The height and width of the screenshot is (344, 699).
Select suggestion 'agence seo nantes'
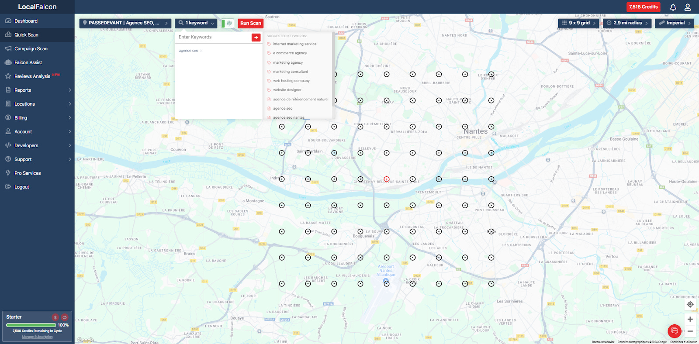point(289,117)
